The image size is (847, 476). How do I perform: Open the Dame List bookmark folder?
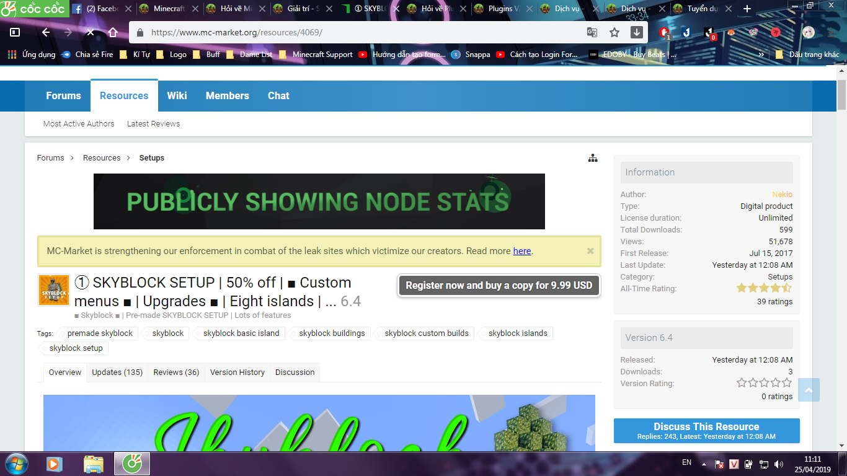250,55
